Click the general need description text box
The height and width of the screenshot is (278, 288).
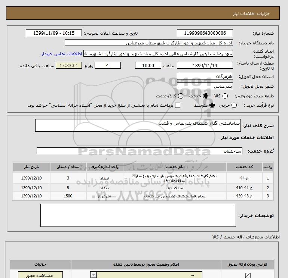pyautogui.click(x=138, y=125)
